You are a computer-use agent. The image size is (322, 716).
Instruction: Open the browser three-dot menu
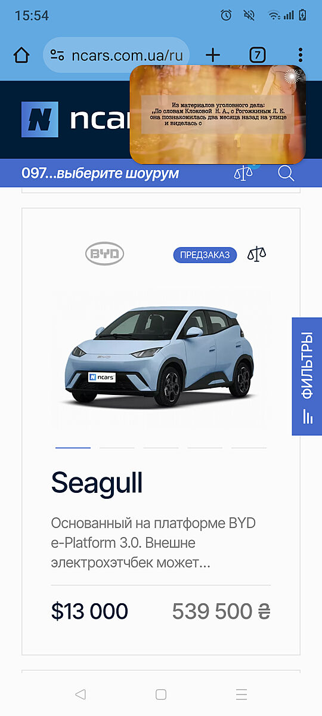point(300,55)
